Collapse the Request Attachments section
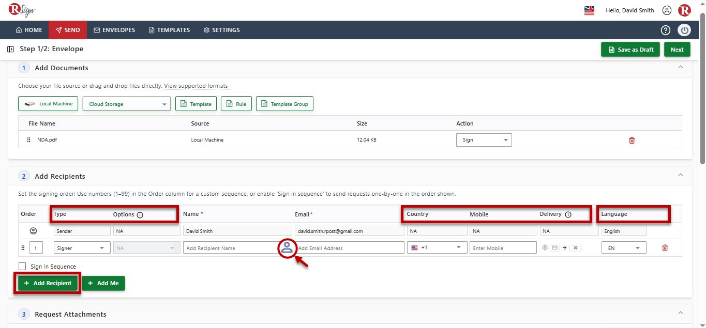 [x=680, y=313]
